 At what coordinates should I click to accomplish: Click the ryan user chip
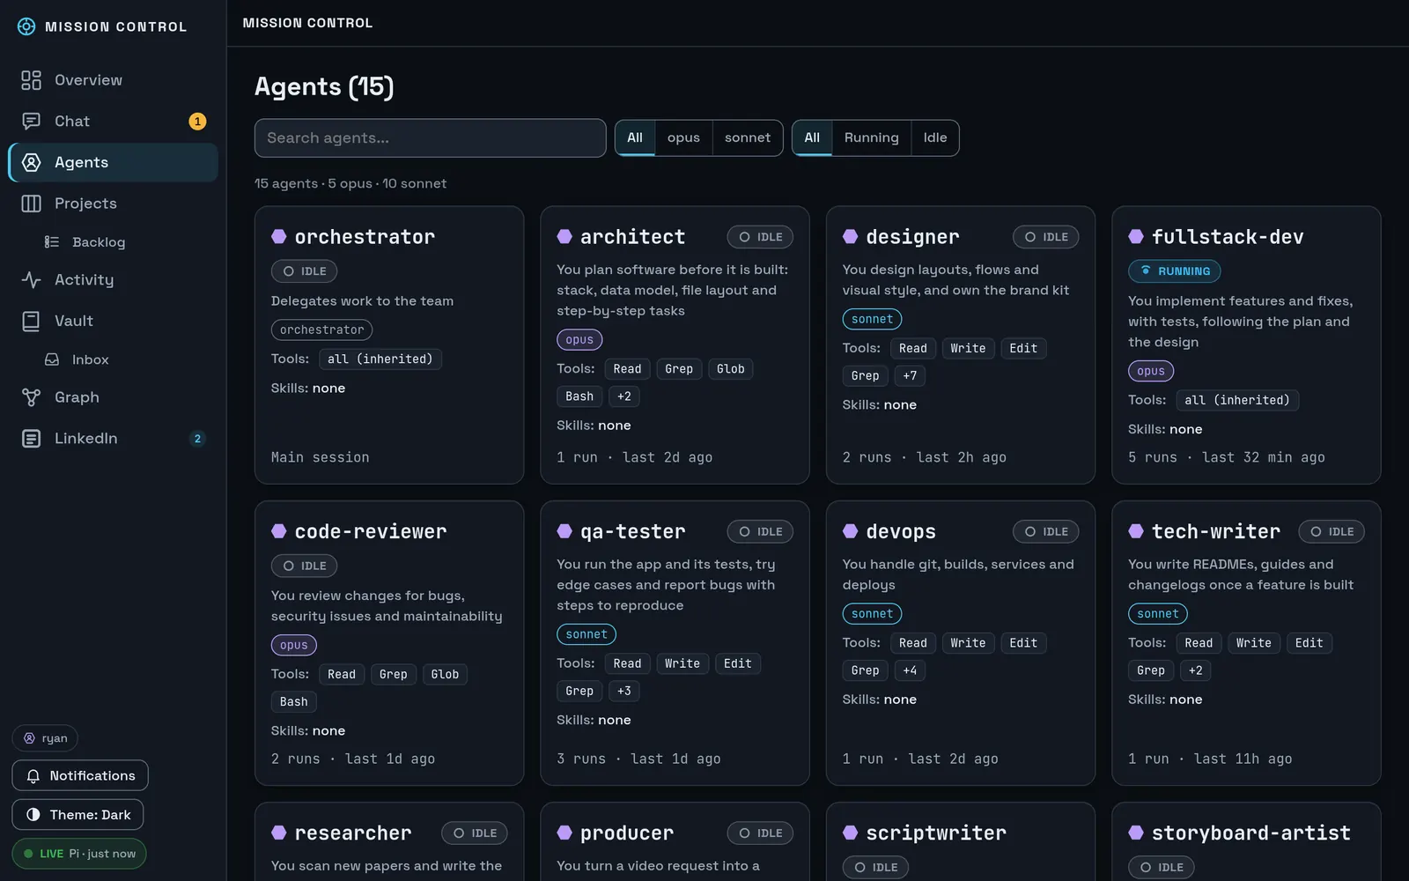coord(45,738)
